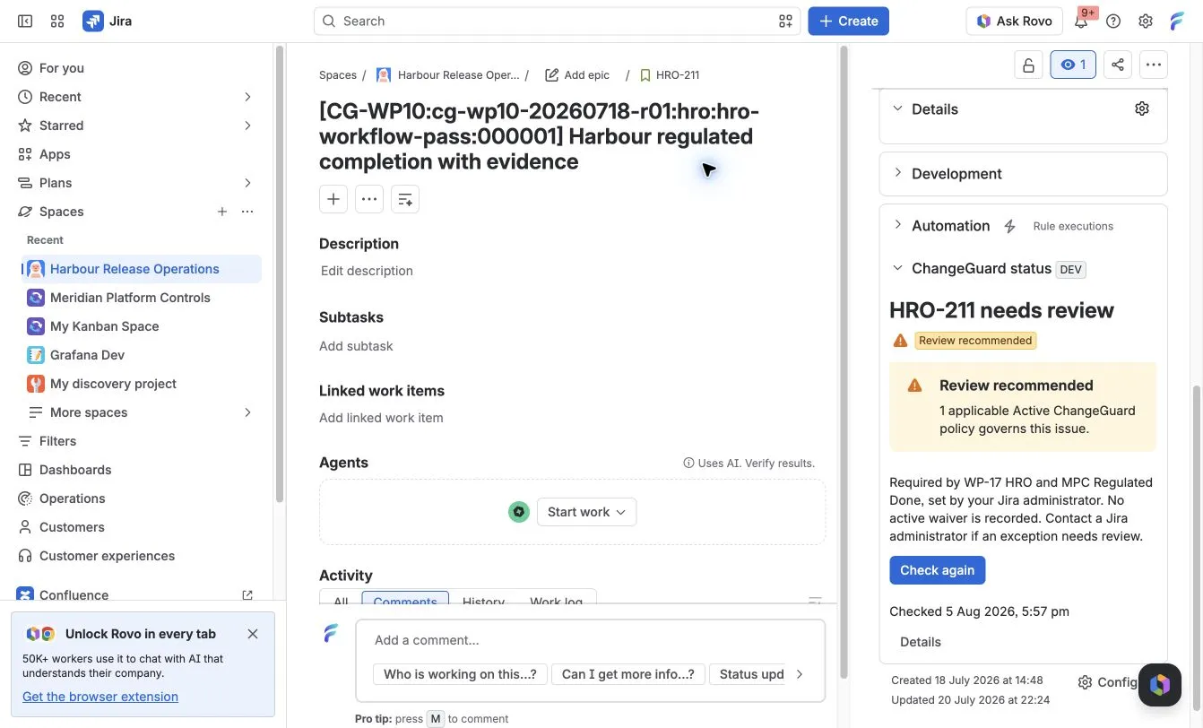
Task: Expand the Details panel chevron
Action: coord(897,108)
